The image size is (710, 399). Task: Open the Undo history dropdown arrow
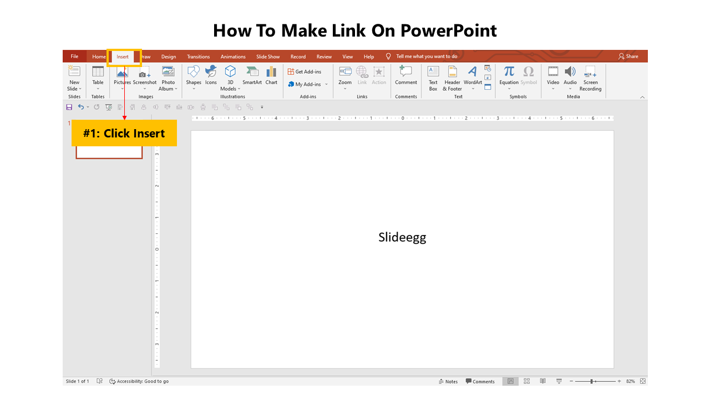click(88, 107)
